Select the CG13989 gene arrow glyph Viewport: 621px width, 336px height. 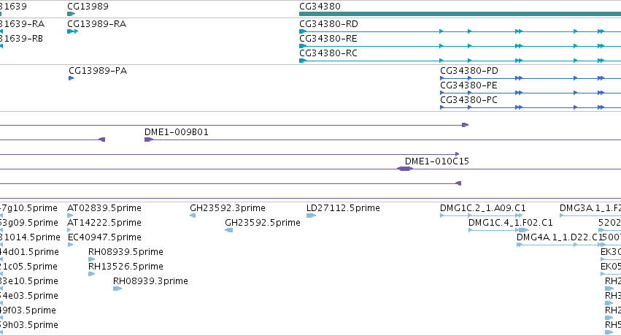coord(71,14)
